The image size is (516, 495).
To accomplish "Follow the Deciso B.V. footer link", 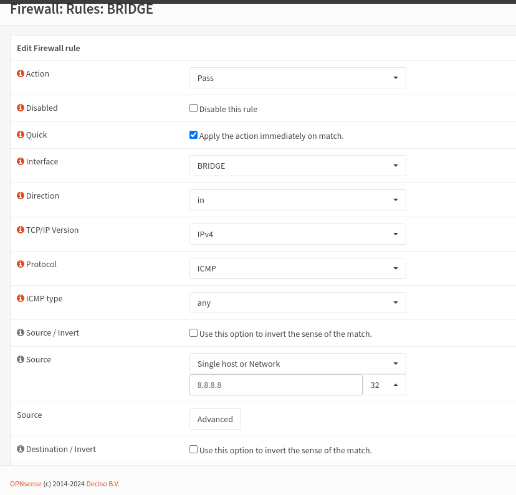I will coord(103,484).
